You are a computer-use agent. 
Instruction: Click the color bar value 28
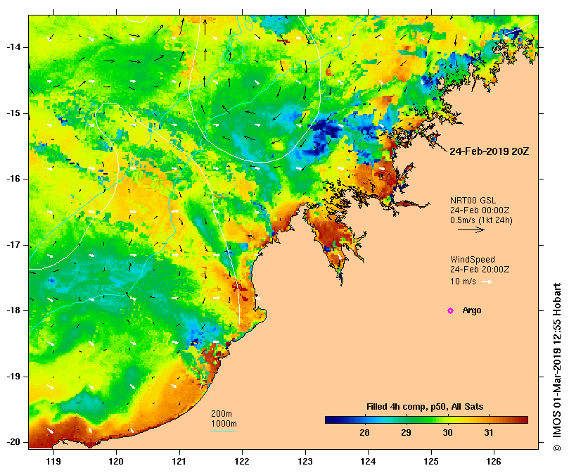coord(364,433)
